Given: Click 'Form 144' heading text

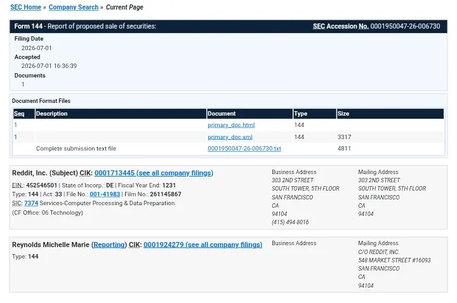Looking at the screenshot, I should [x=29, y=26].
